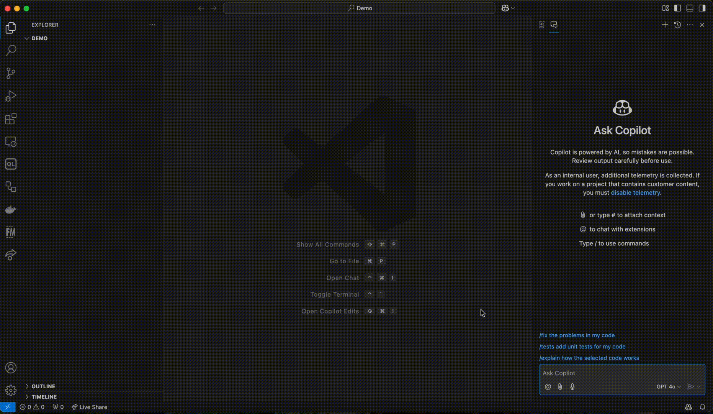Image resolution: width=713 pixels, height=414 pixels.
Task: Select /tests add unit tests suggestion
Action: (582, 347)
